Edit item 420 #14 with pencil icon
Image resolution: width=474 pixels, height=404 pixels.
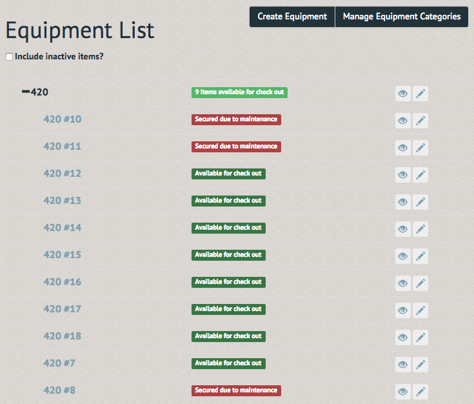pyautogui.click(x=420, y=229)
